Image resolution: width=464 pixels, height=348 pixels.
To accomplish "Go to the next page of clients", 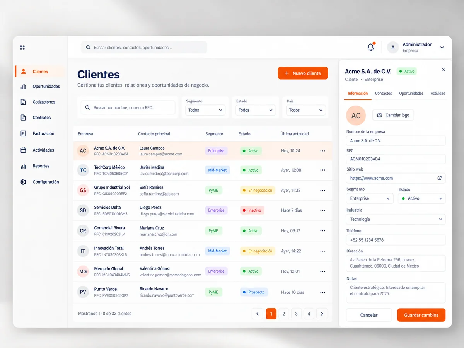I will point(322,314).
